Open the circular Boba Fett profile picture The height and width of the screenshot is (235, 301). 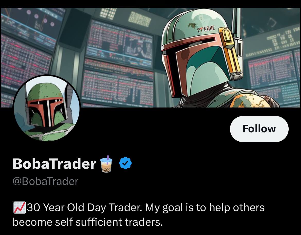[x=47, y=108]
